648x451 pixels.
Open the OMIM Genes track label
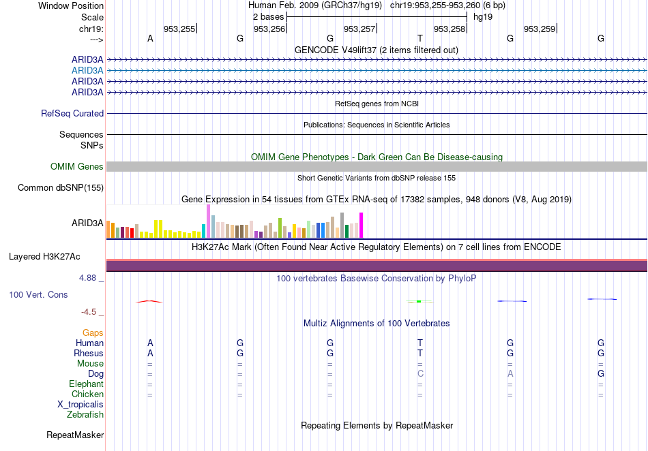pos(77,167)
